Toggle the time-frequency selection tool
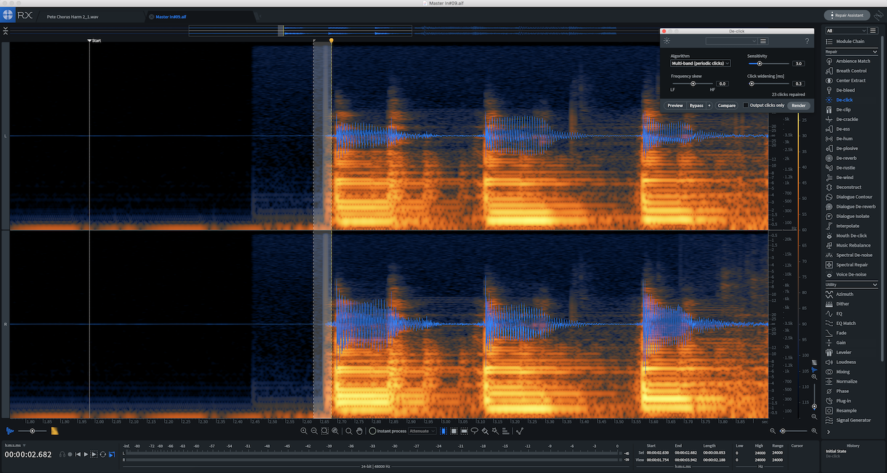Viewport: 887px width, 473px height. click(454, 431)
